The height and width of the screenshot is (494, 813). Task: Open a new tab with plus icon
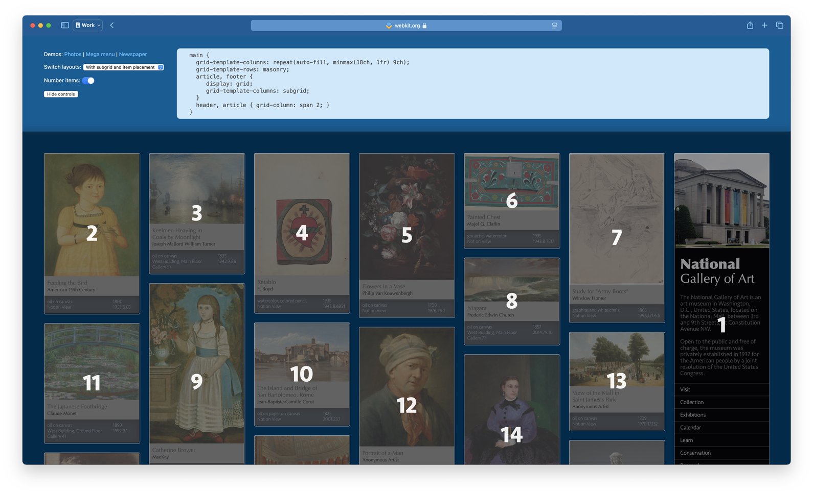764,25
